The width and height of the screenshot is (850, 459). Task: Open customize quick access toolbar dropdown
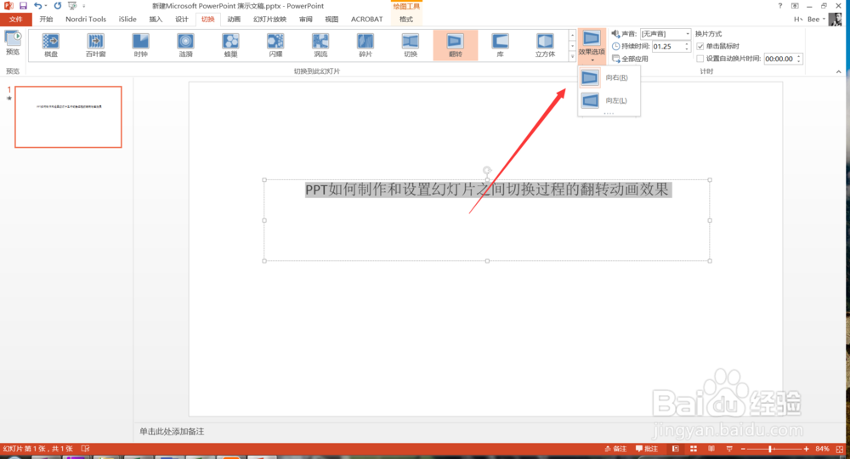[x=84, y=6]
